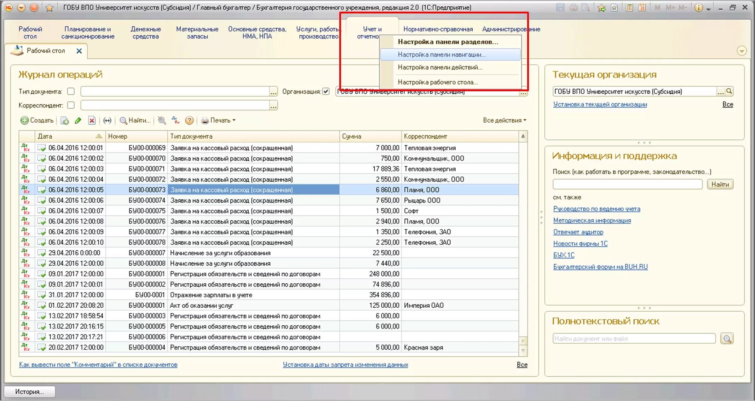Image resolution: width=755 pixels, height=401 pixels.
Task: Open the Дт/Кт postings icon in toolbar
Action: pos(175,121)
